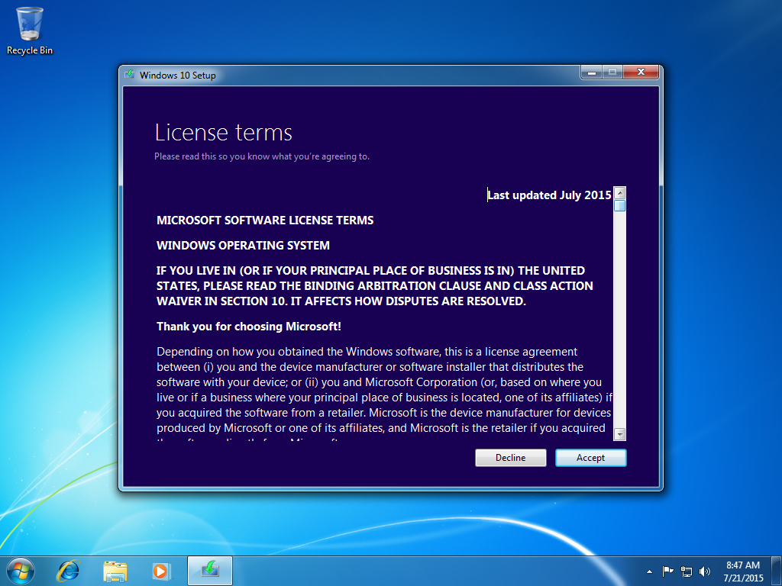This screenshot has height=586, width=782.
Task: Click 'WINDOWS OPERATING SYSTEM' heading
Action: pos(243,245)
